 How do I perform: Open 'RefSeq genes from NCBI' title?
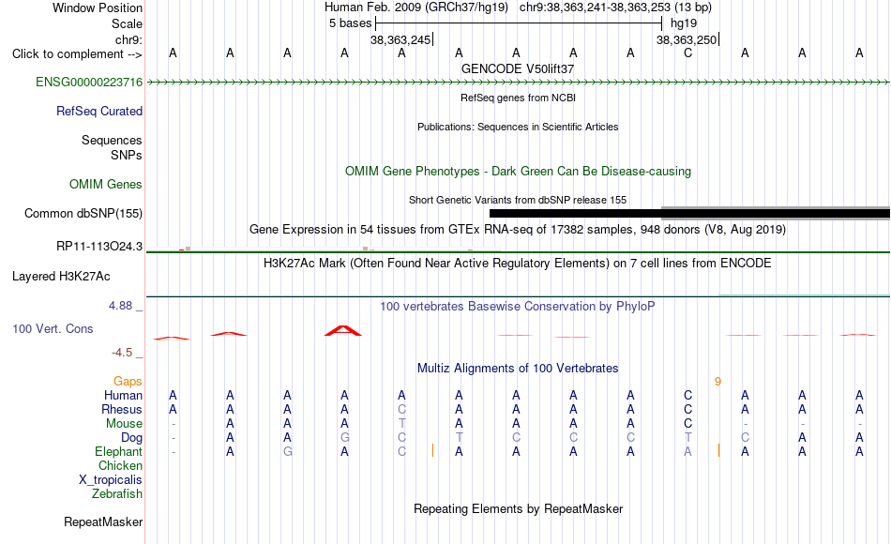pos(519,98)
